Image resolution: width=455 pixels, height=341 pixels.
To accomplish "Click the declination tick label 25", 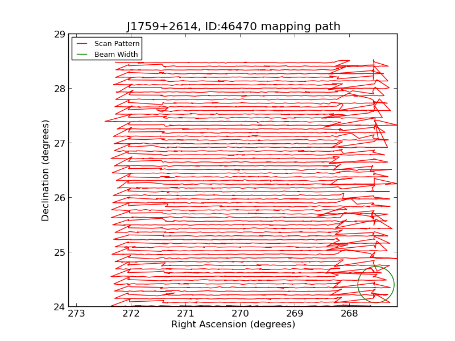I will (x=60, y=252).
